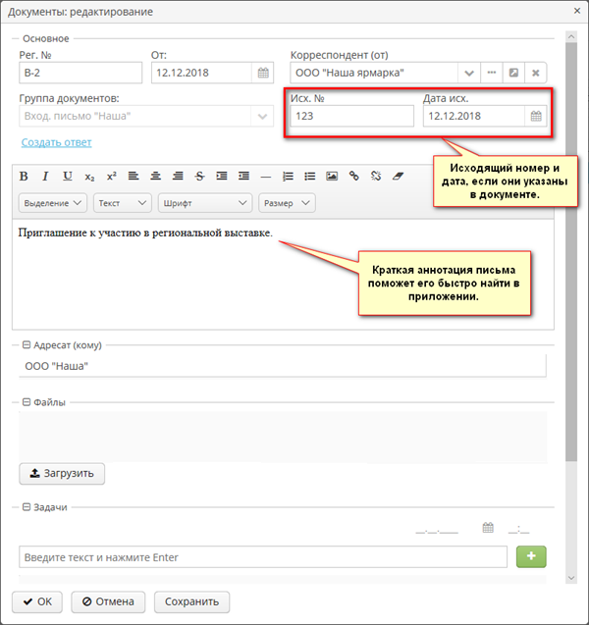Insert an image into the text
The width and height of the screenshot is (589, 625).
[x=332, y=177]
